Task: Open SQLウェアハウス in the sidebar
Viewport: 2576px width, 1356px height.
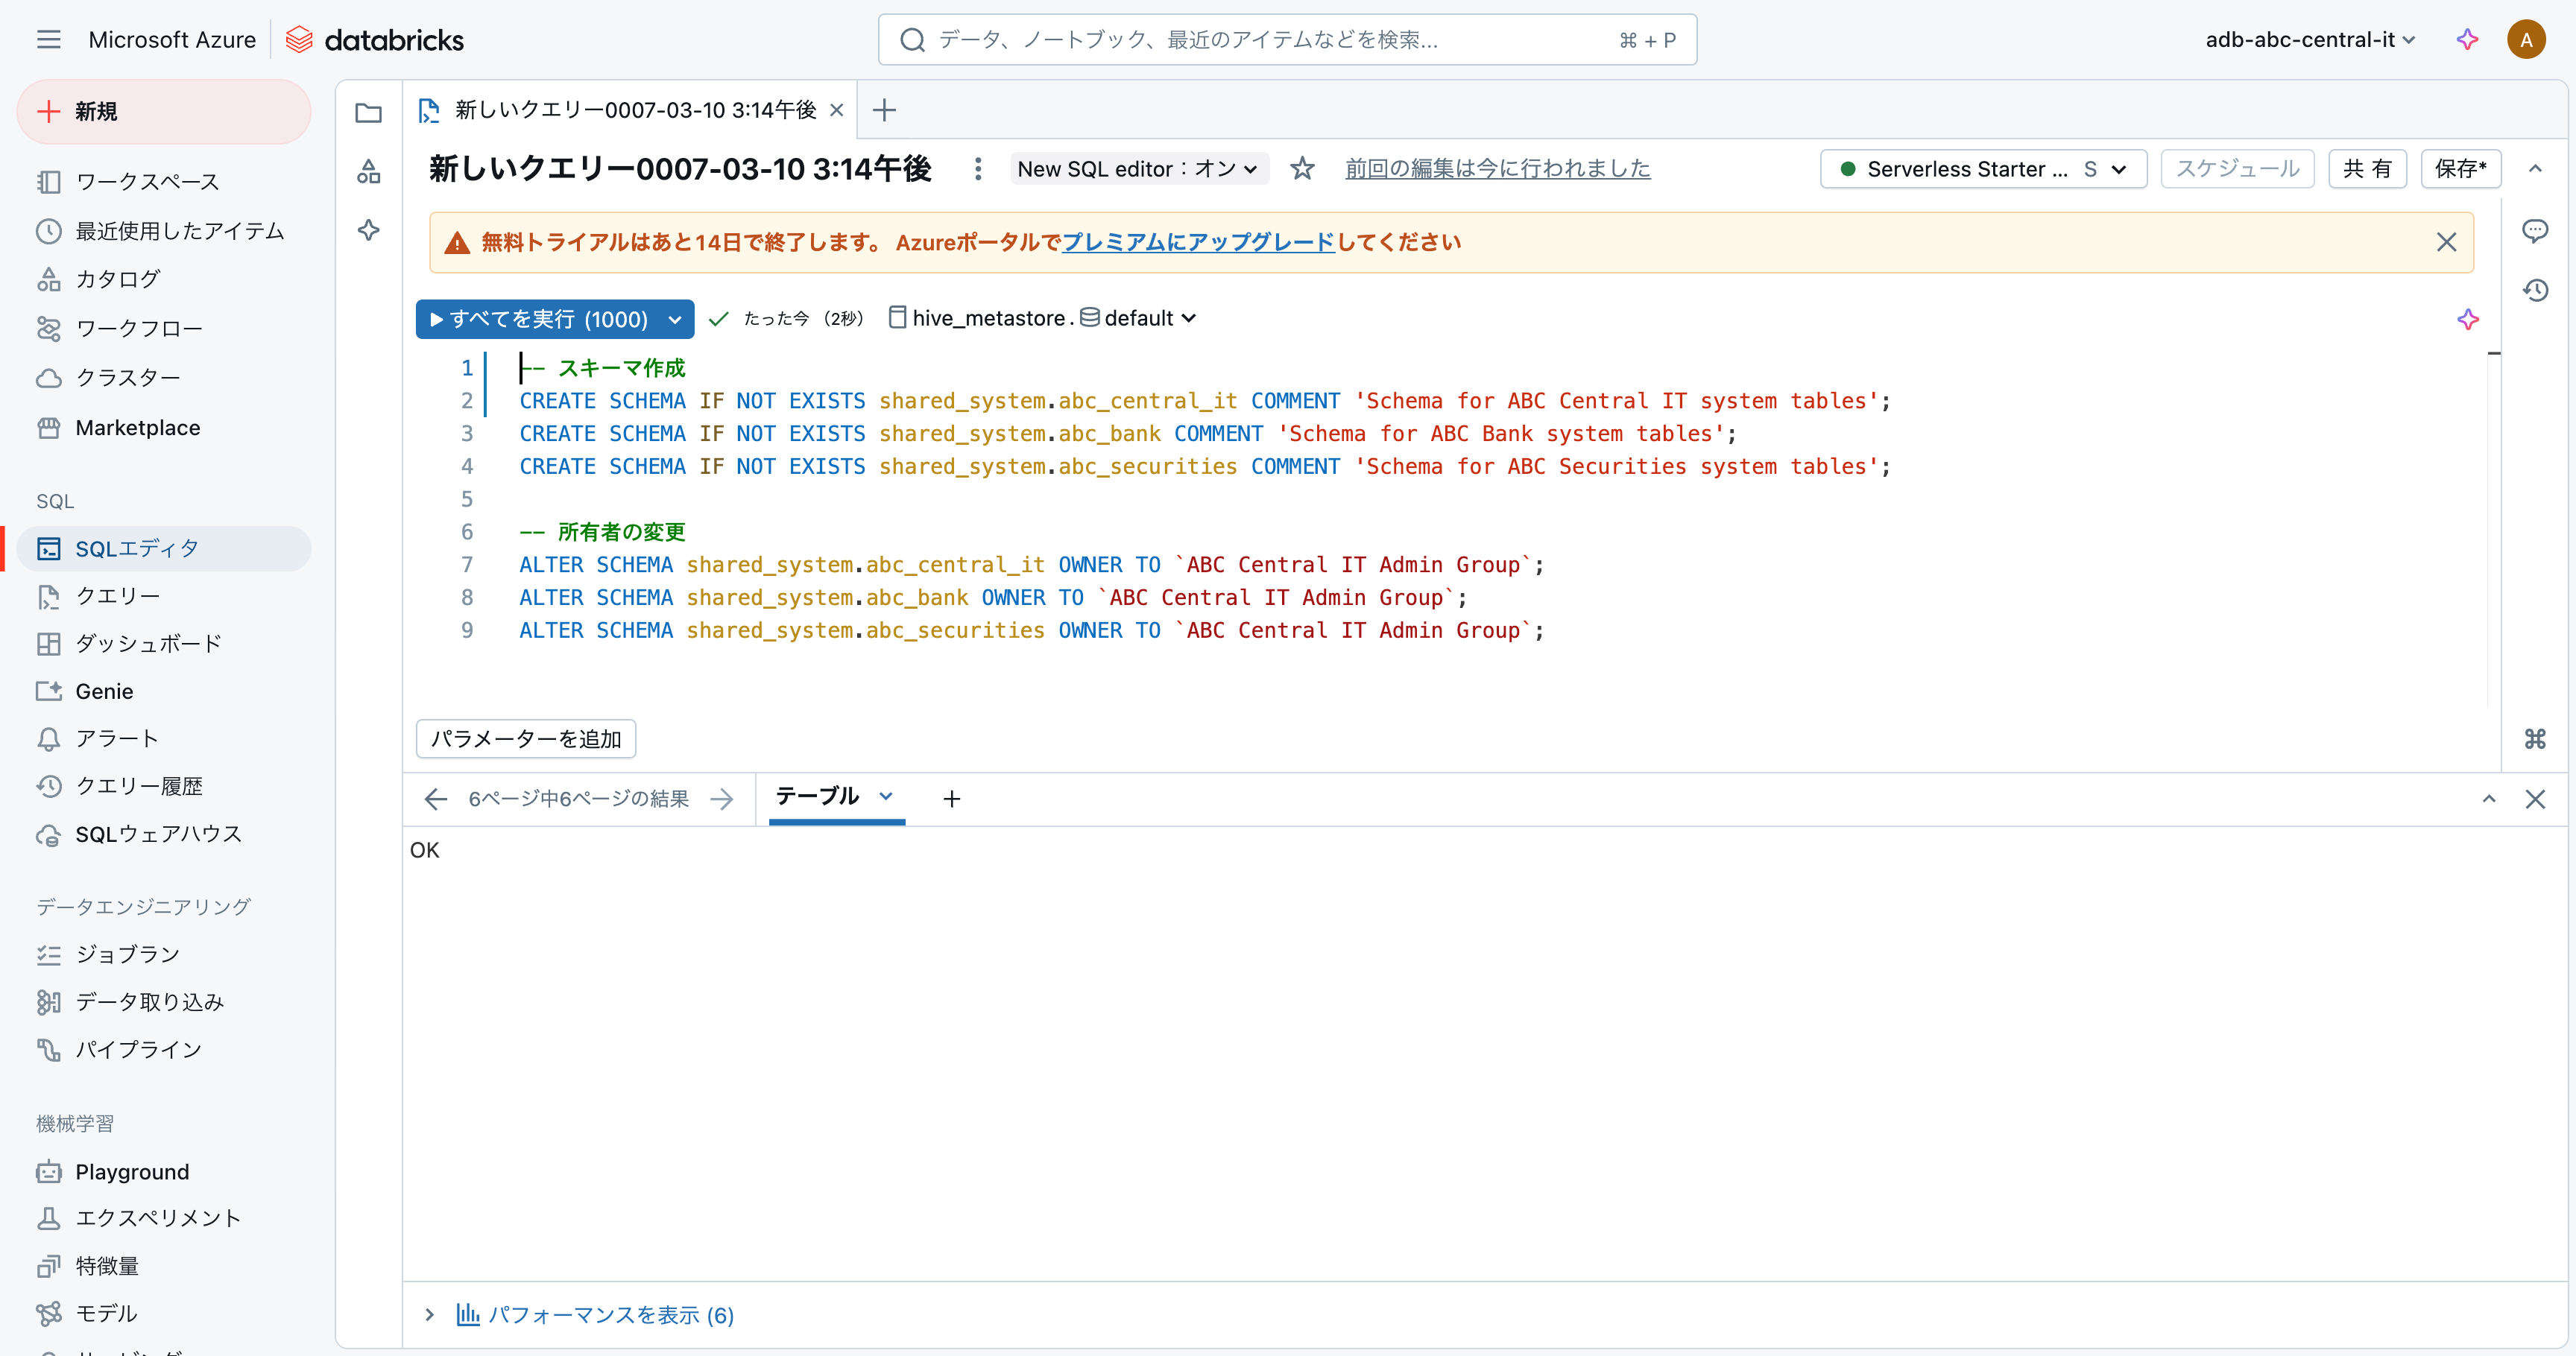Action: click(158, 834)
